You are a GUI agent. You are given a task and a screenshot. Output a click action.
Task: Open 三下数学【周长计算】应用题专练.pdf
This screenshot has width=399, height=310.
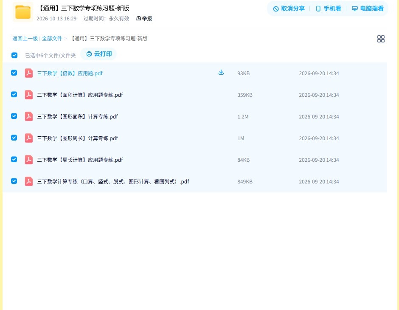coord(80,160)
